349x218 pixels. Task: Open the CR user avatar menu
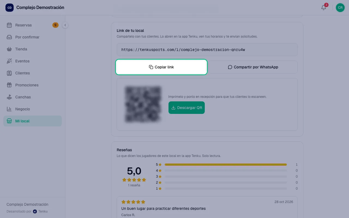pos(340,8)
